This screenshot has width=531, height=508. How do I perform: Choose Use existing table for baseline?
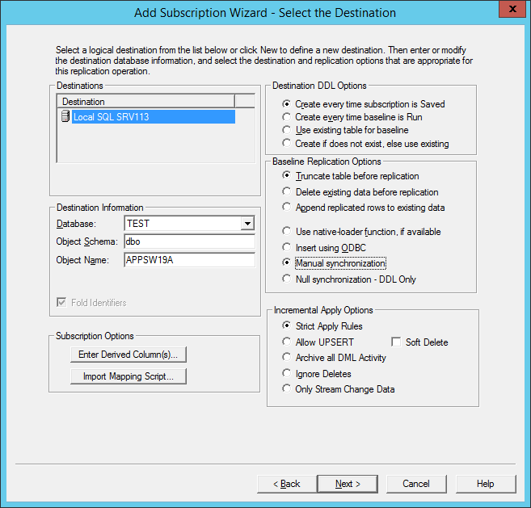point(287,130)
